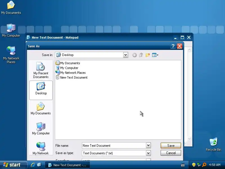Screen dimensions: 225x169
Task: Click the Save button
Action: click(x=171, y=145)
